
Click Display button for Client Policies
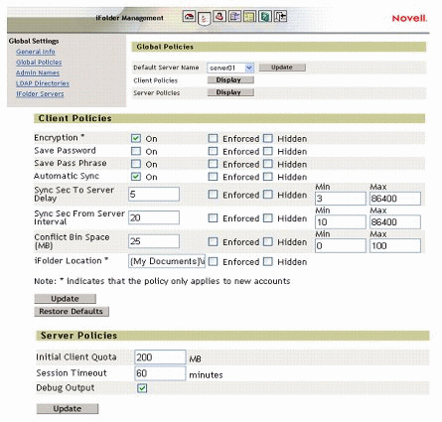pos(230,80)
